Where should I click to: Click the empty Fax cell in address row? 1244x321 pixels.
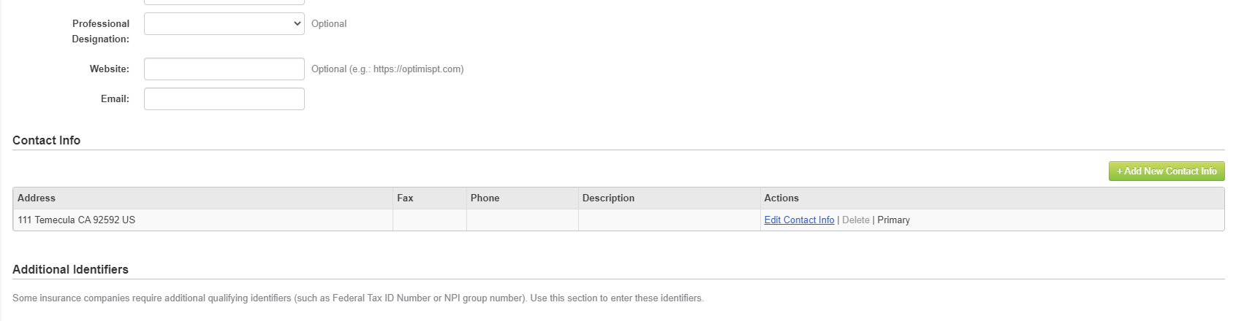pos(429,220)
